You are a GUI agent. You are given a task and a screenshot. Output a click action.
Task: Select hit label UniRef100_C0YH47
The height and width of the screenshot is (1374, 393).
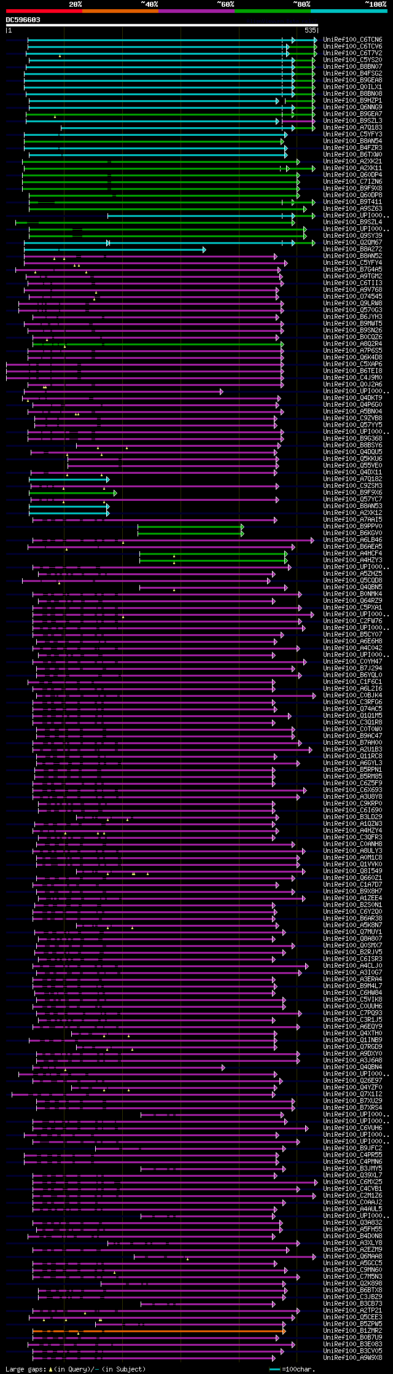(x=352, y=662)
